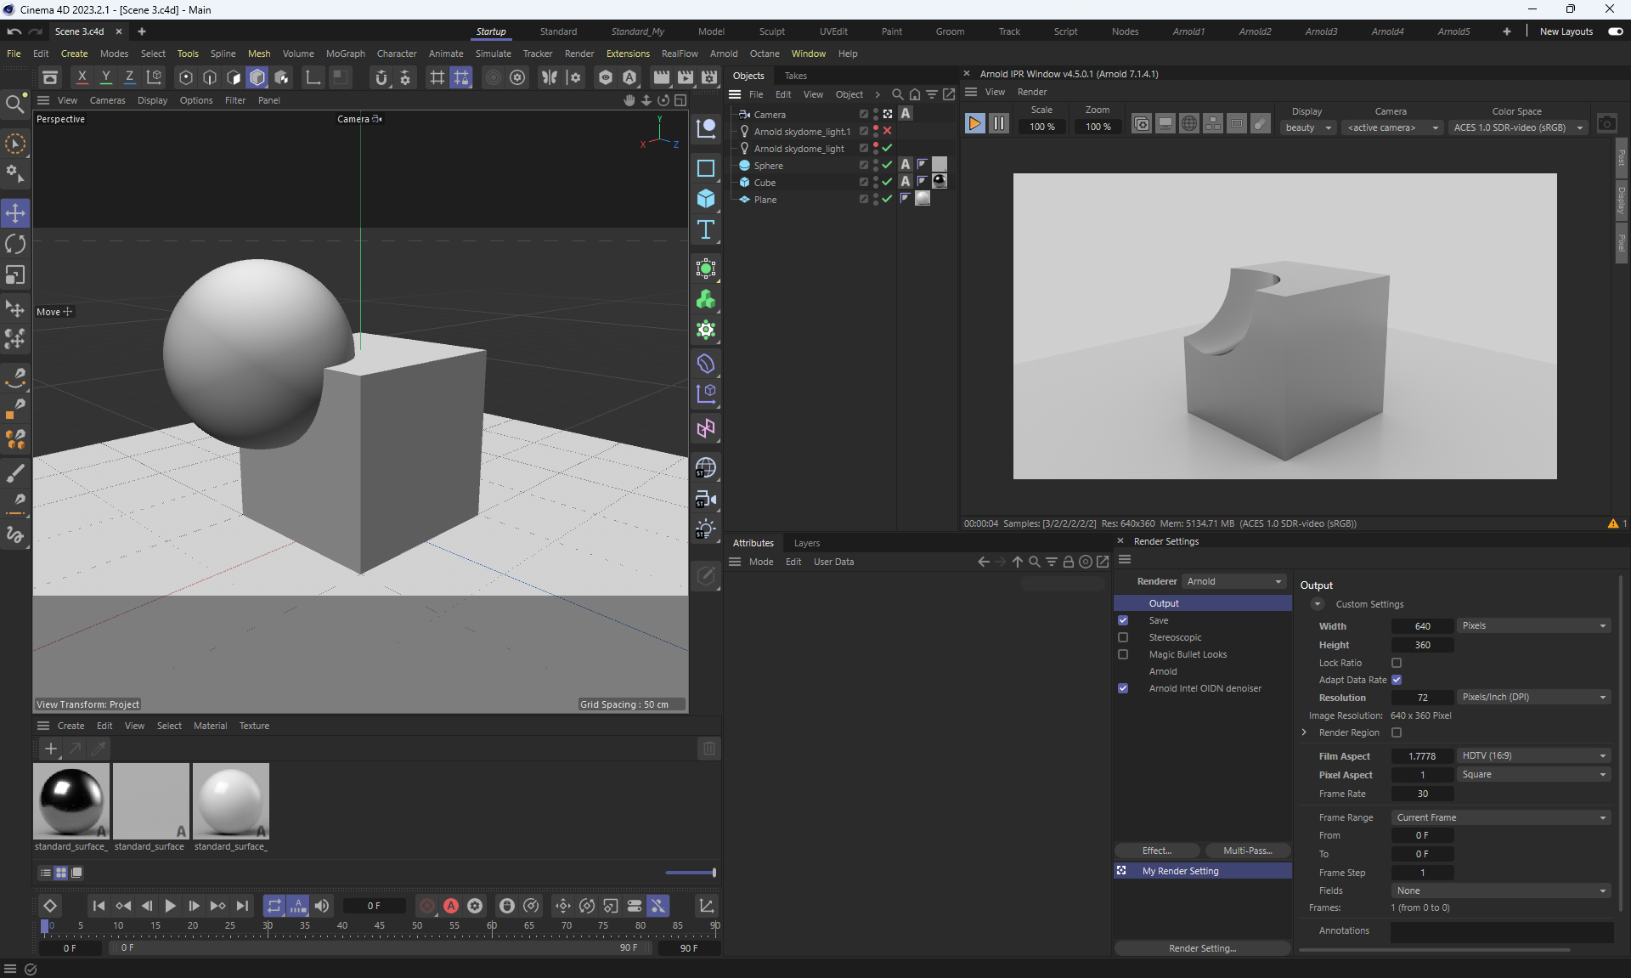
Task: Switch to the Sculpt layout tab
Action: 771,31
